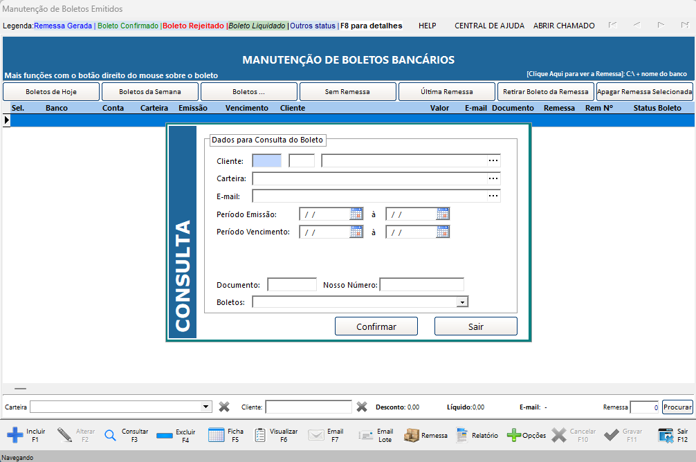Click the Emissão column header
Image resolution: width=696 pixels, height=462 pixels.
pos(193,108)
